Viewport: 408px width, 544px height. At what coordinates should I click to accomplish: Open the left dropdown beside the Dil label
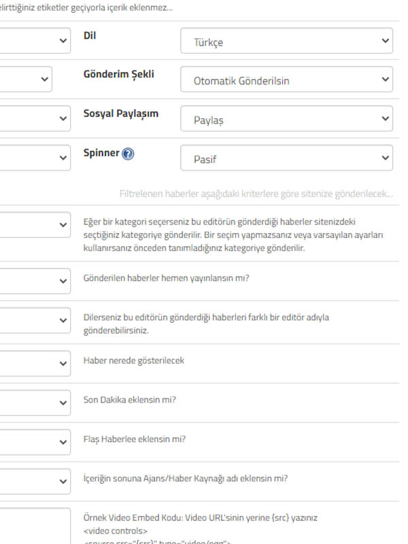[34, 40]
